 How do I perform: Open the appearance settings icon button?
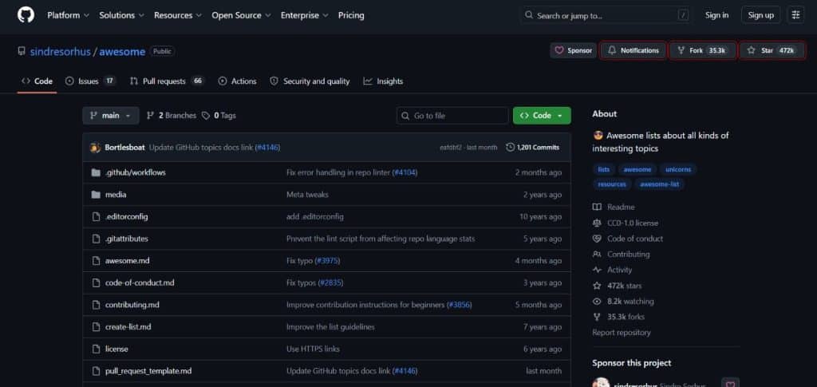[x=795, y=15]
